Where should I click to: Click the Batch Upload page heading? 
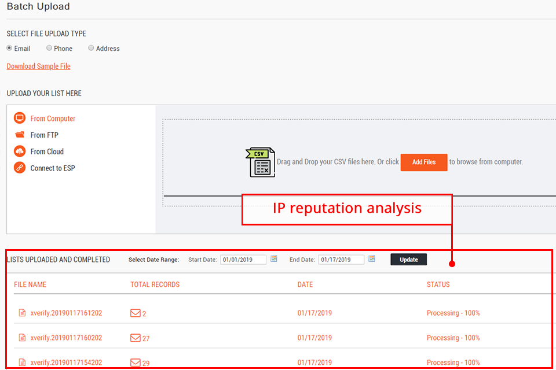click(38, 6)
